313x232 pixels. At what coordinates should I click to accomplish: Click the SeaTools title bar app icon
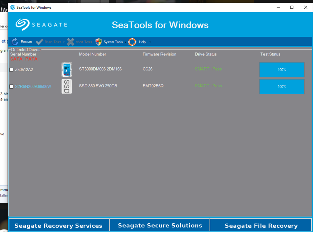13,7
